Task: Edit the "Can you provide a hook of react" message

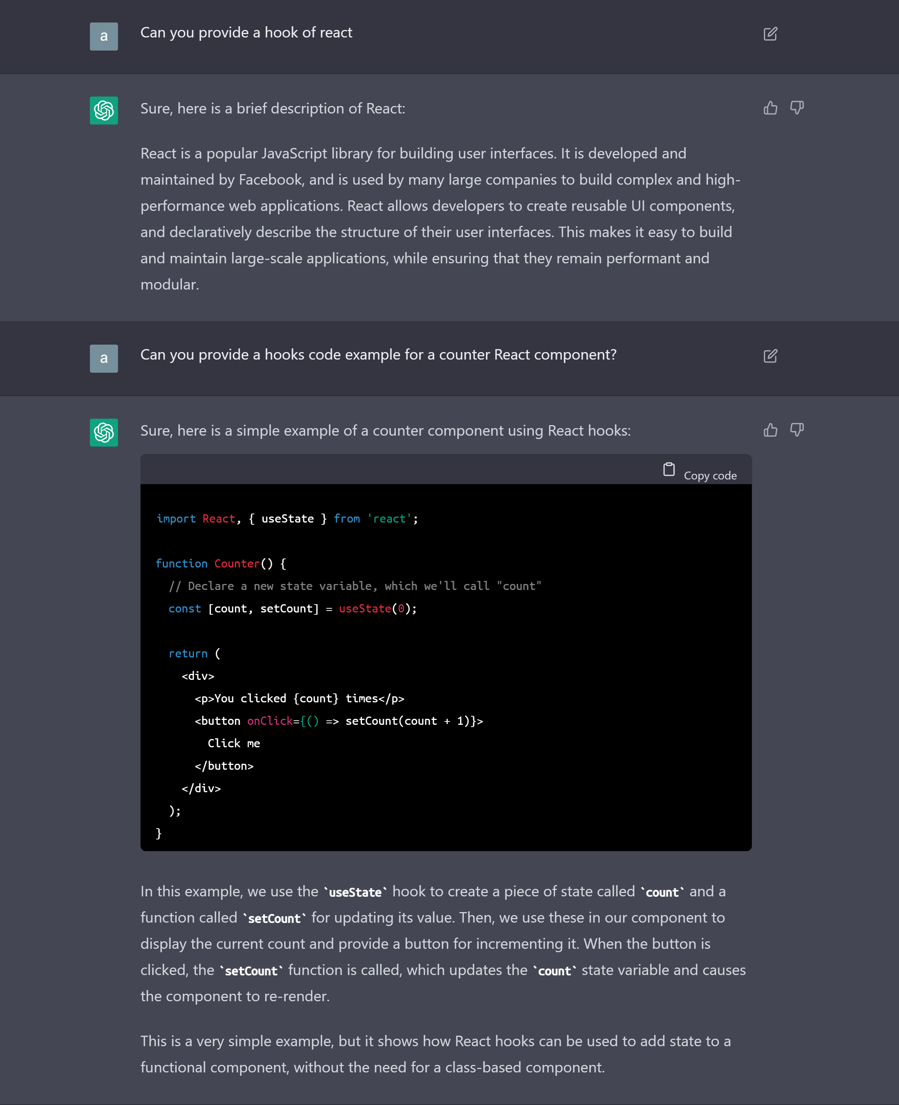Action: pos(771,34)
